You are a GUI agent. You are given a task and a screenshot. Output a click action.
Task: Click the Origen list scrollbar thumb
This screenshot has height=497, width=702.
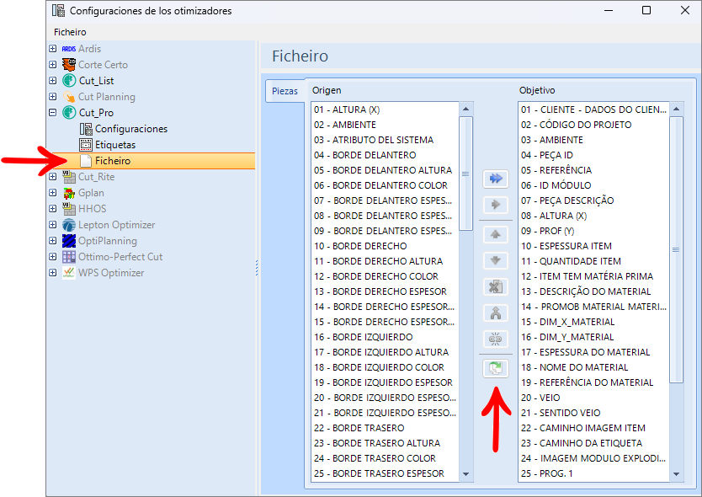(466, 174)
